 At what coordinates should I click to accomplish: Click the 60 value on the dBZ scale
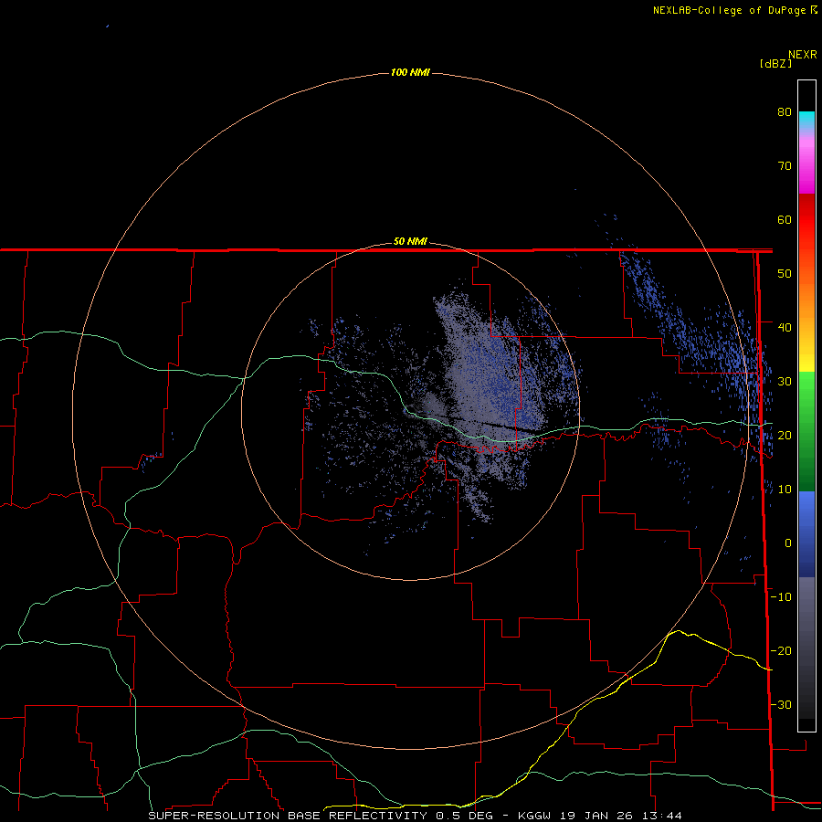(x=785, y=219)
